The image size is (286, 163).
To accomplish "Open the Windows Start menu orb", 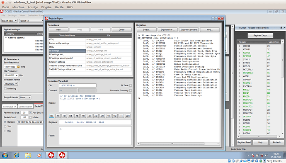I will point(5,156).
